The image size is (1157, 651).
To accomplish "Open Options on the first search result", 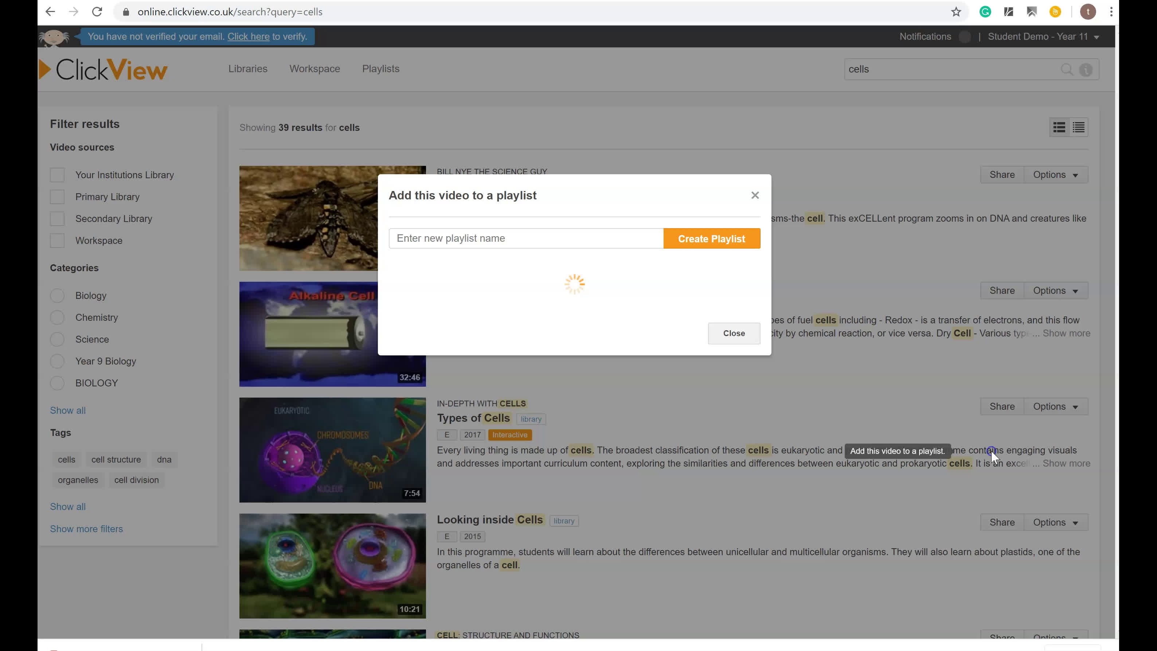I will pyautogui.click(x=1055, y=174).
